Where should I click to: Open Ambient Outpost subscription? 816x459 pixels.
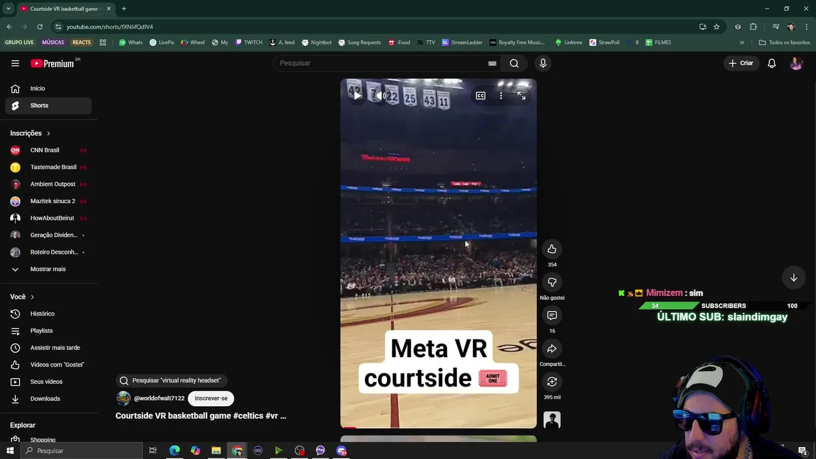[48, 184]
